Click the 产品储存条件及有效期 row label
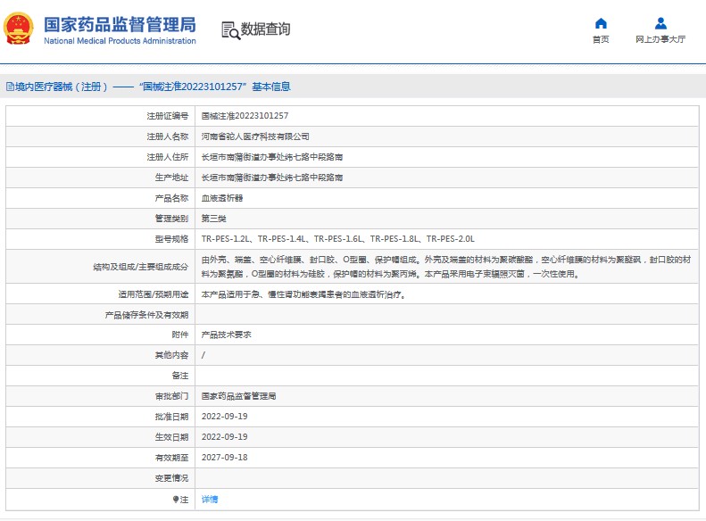The width and height of the screenshot is (706, 521). click(x=146, y=315)
